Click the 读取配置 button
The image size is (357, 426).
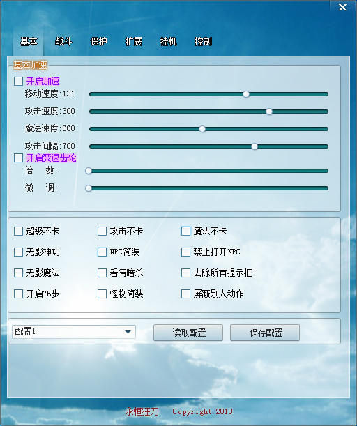pos(188,333)
